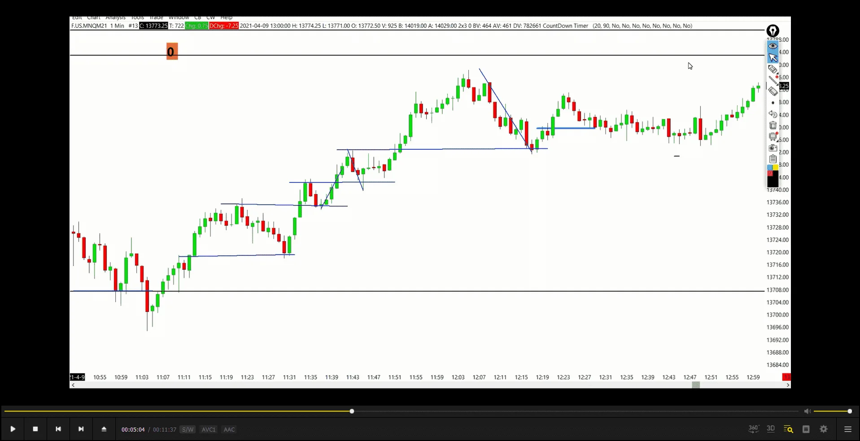This screenshot has height=441, width=860.
Task: Open the Chart menu
Action: (94, 17)
